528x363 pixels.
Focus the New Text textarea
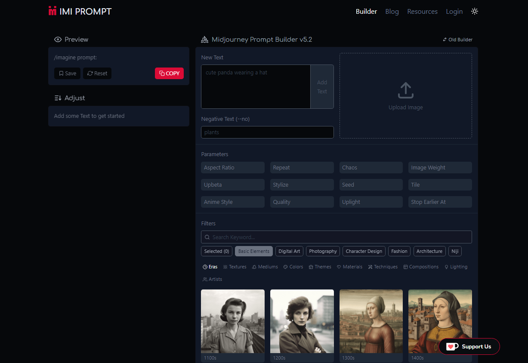(256, 87)
